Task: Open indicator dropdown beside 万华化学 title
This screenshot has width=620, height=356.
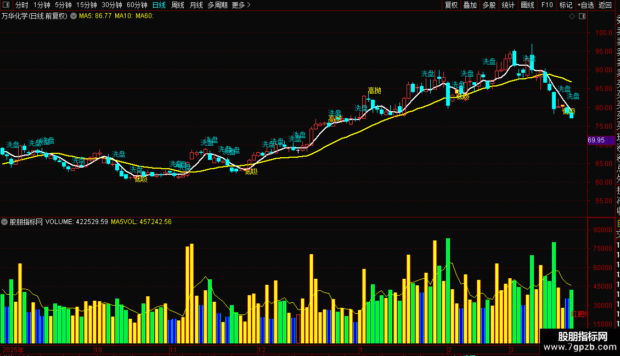Action: pos(74,16)
